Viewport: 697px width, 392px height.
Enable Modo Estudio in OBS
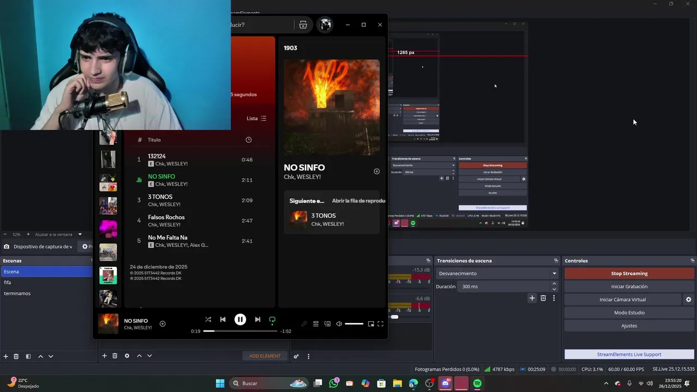(629, 313)
